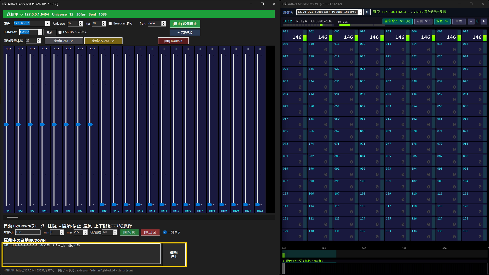
Task: Click the 全部0 (ch1-22) button
Action: [x=64, y=41]
